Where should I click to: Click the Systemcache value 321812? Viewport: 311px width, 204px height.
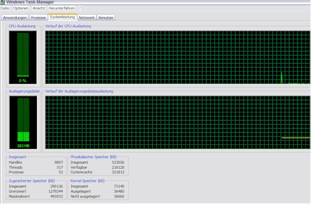[118, 172]
